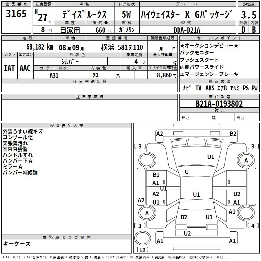Screen dimensions: 261x261
Task: Select inspector note 室内内張傷
Action: [x=15, y=149]
